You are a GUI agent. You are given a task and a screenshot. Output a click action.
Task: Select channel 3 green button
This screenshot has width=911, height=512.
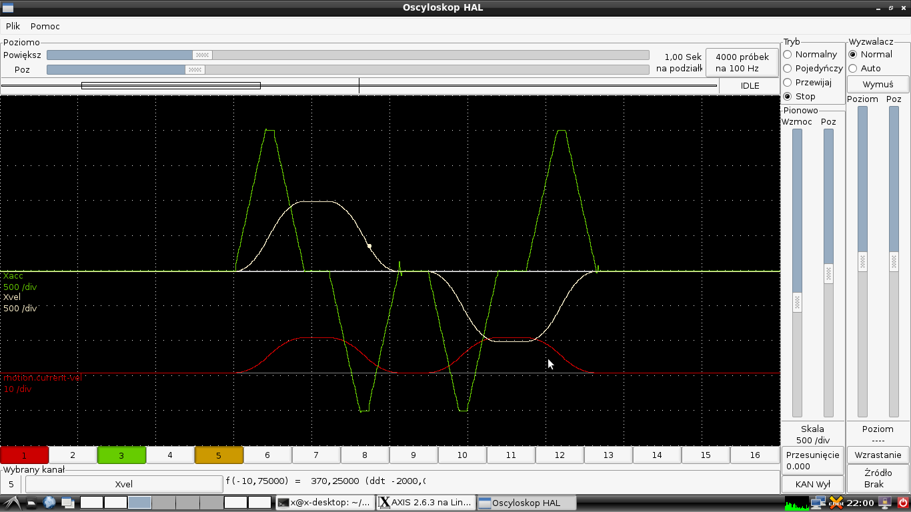121,455
